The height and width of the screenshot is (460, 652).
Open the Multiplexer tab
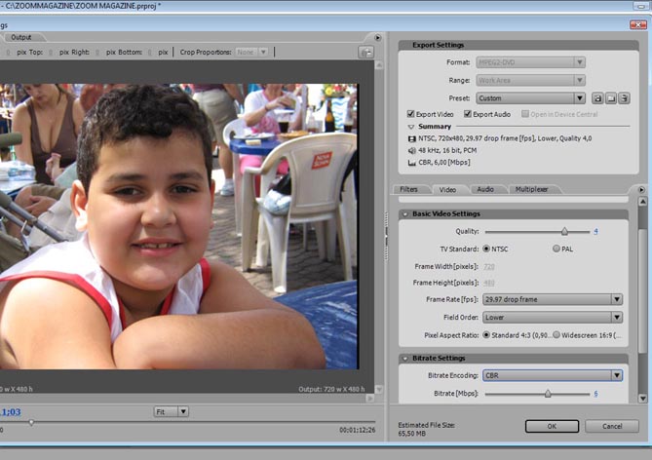531,189
